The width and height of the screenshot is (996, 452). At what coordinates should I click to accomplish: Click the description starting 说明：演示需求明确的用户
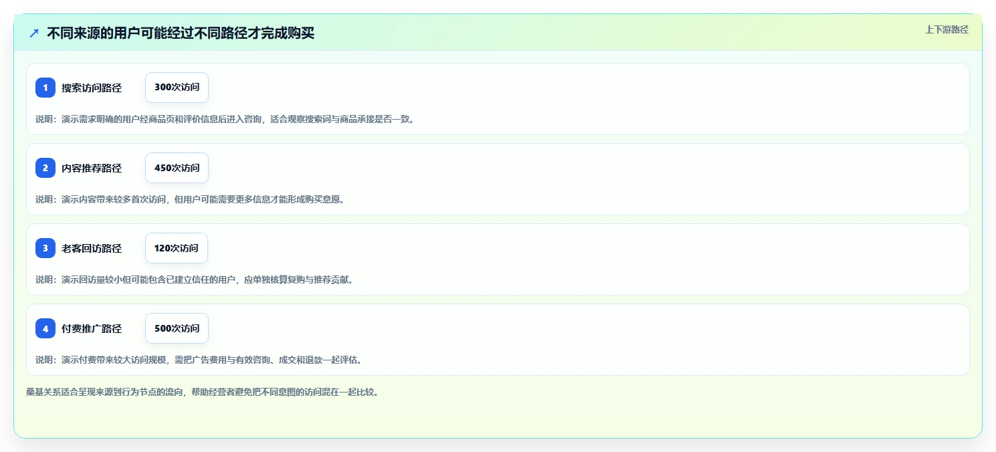(x=225, y=119)
